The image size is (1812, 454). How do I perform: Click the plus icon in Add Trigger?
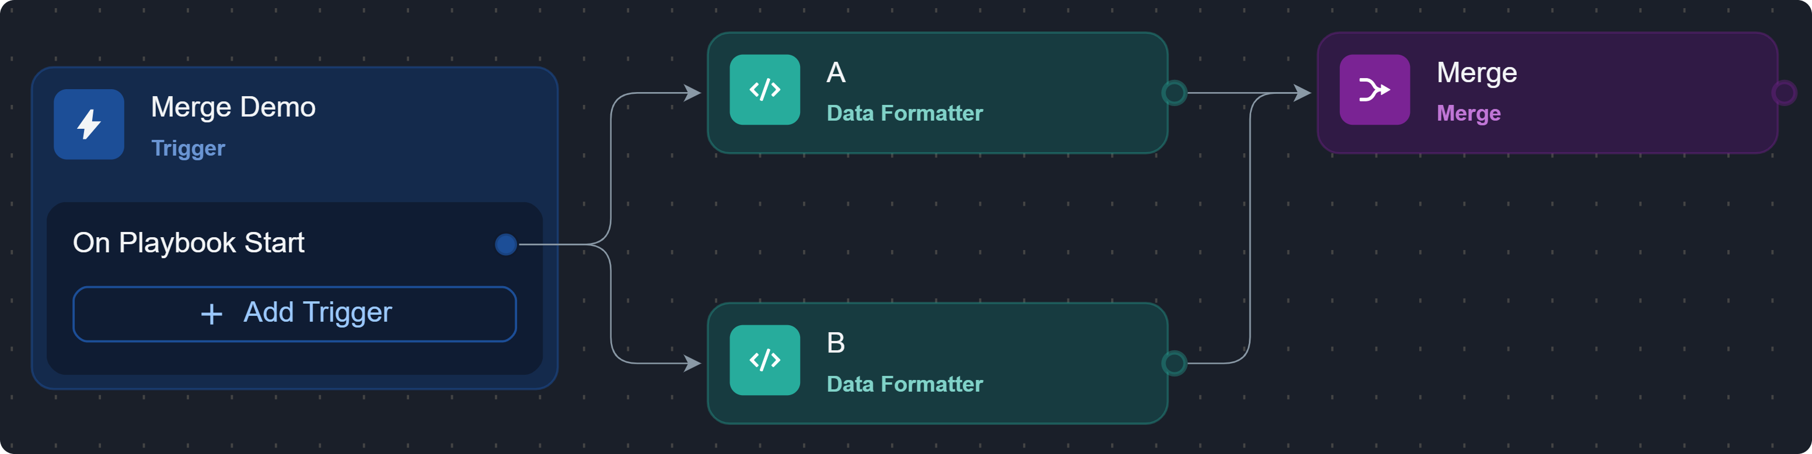(x=211, y=314)
